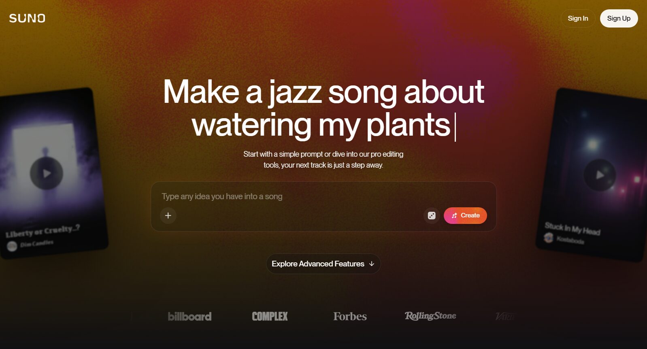Click the Forbes logo
The image size is (647, 349).
coord(350,316)
